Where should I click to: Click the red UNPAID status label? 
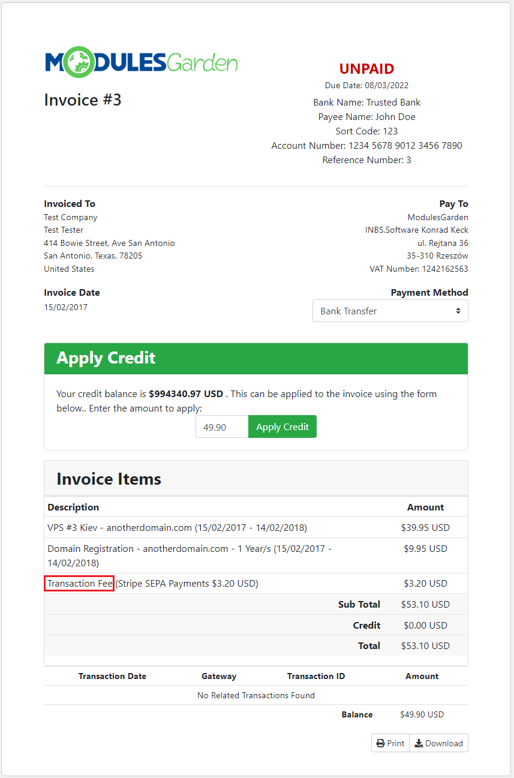[x=366, y=69]
